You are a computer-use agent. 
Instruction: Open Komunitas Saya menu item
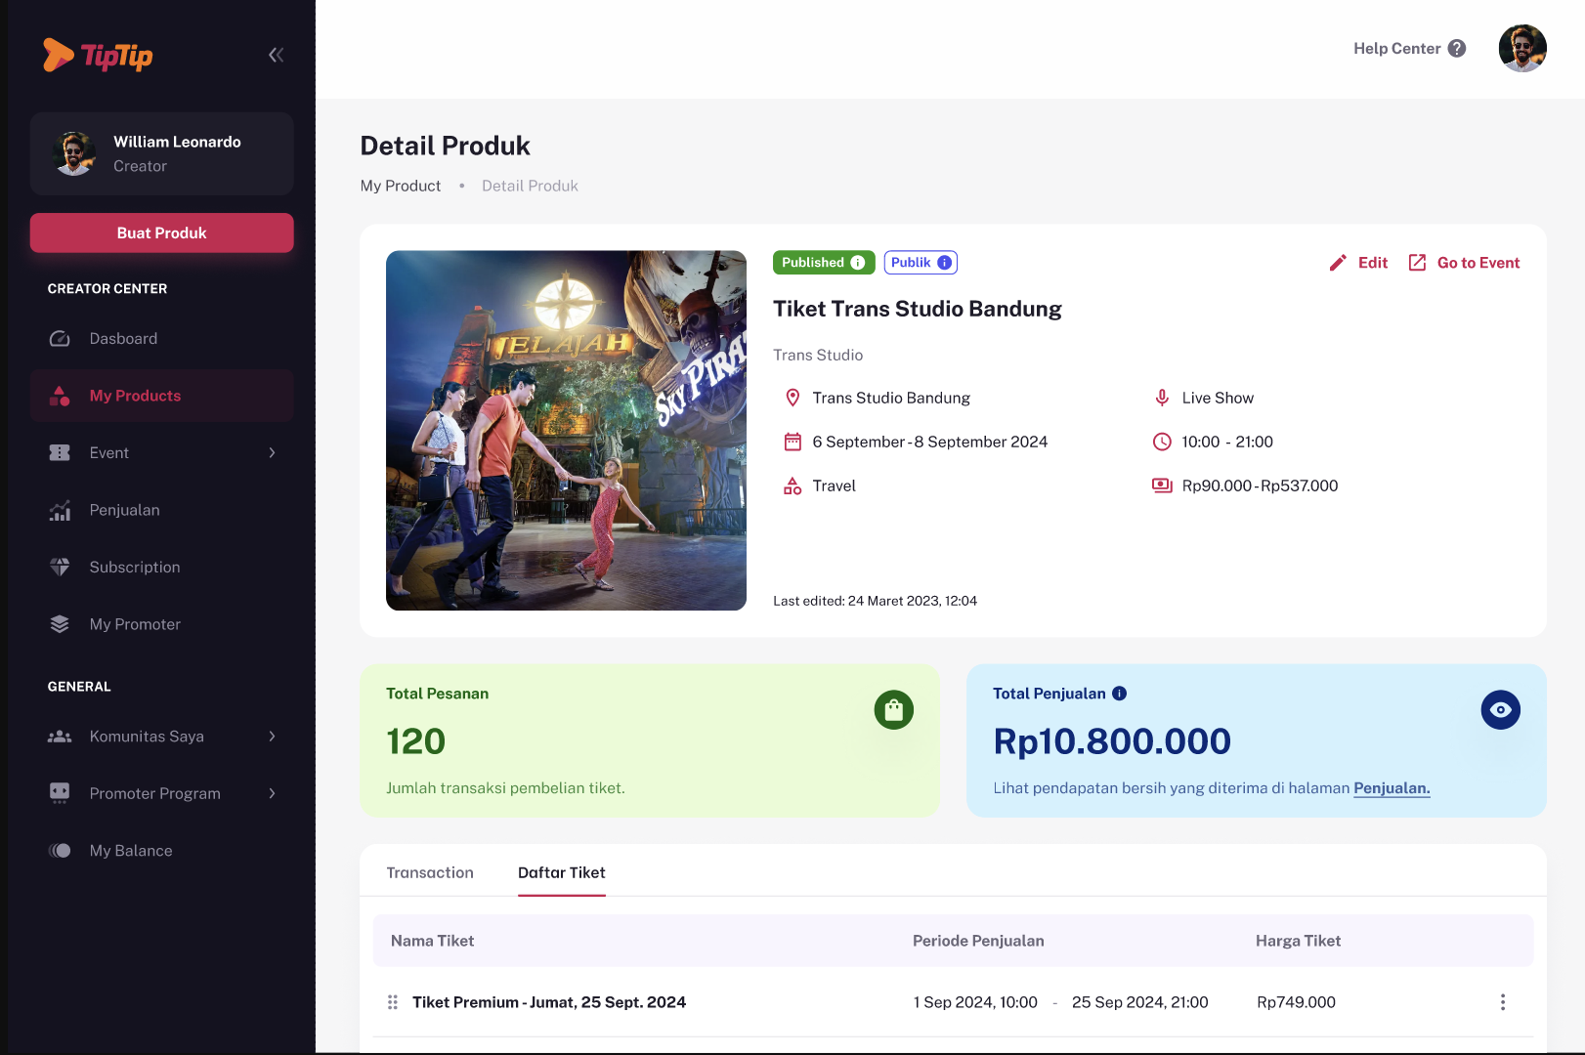[x=162, y=736]
